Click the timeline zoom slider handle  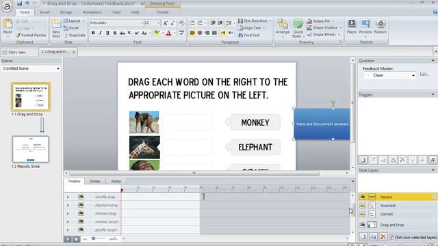pyautogui.click(x=93, y=238)
